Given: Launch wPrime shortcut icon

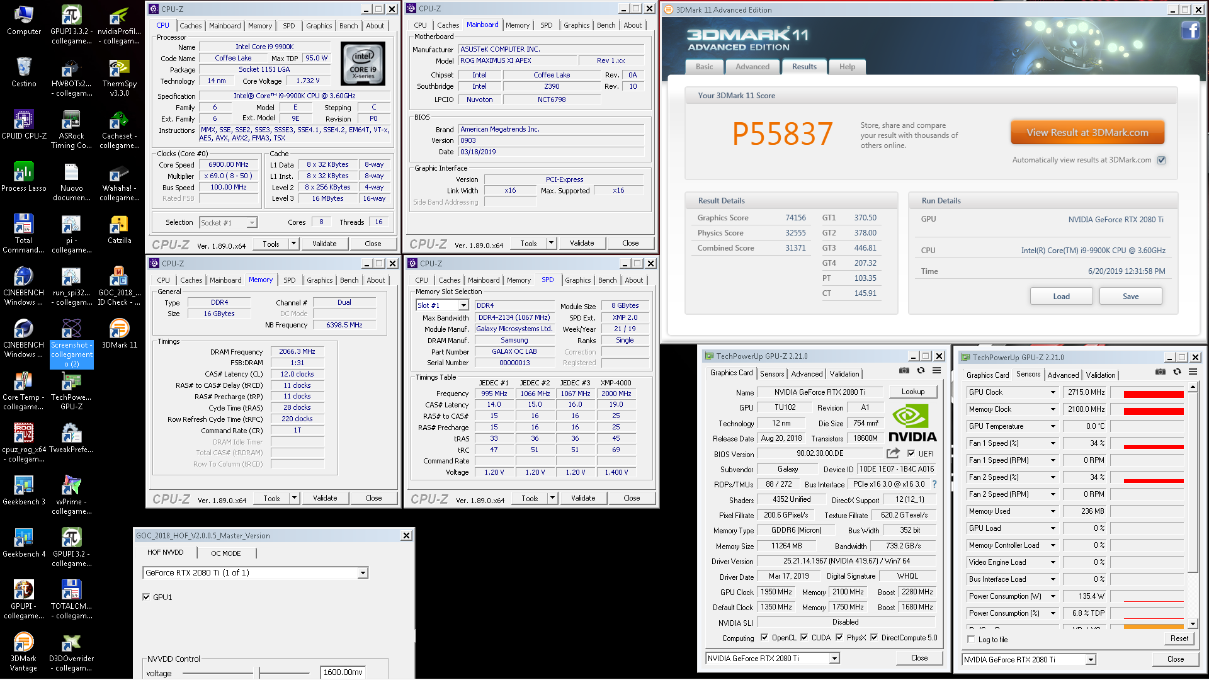Looking at the screenshot, I should click(71, 496).
